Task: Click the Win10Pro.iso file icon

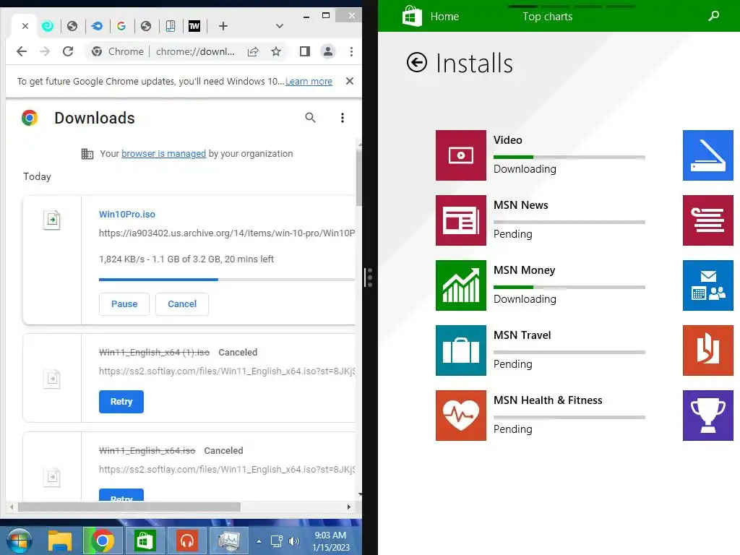Action: tap(52, 220)
